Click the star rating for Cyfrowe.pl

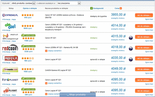(x=28, y=15)
